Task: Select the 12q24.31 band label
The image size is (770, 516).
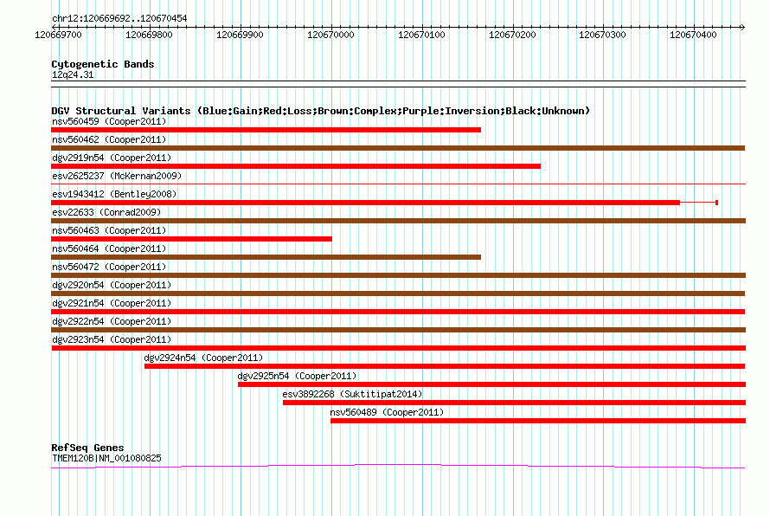Action: 73,74
